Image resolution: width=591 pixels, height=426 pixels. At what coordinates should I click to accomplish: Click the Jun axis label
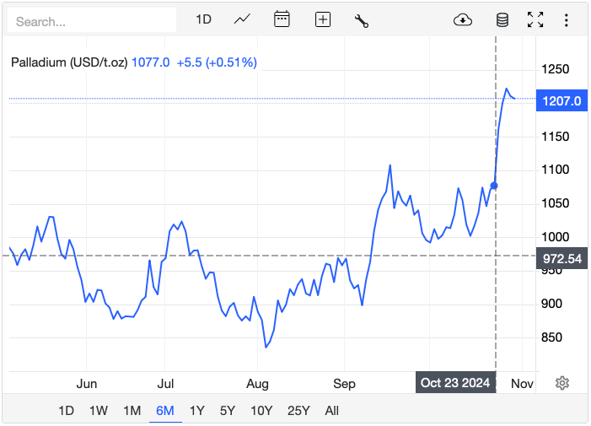[x=87, y=383]
